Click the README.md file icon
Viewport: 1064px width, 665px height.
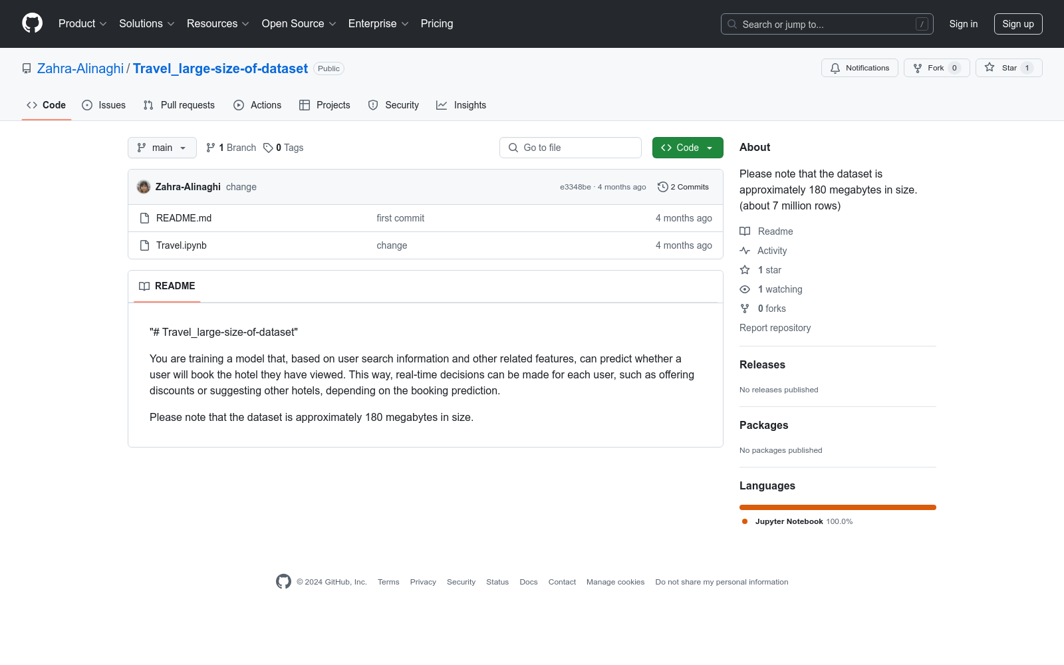[x=144, y=218]
